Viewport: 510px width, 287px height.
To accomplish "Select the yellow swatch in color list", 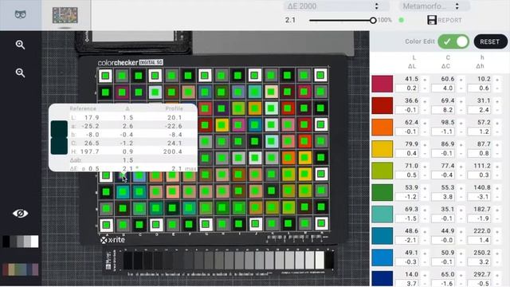I will [382, 149].
